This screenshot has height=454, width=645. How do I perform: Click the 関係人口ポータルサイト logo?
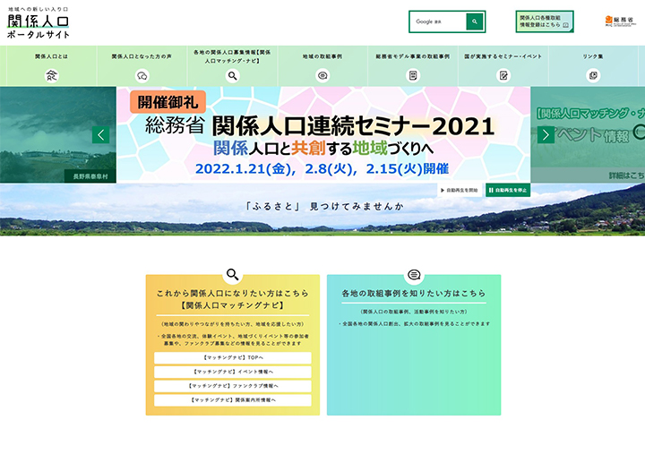[39, 23]
